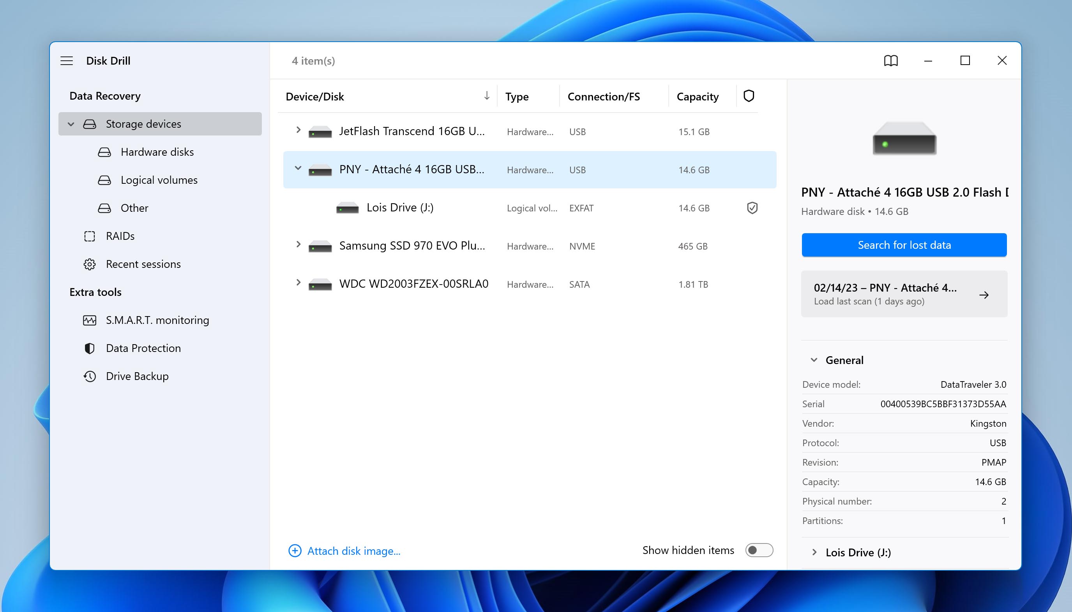Viewport: 1072px width, 612px height.
Task: Click the S.M.A.R.T. monitoring icon
Action: (x=90, y=320)
